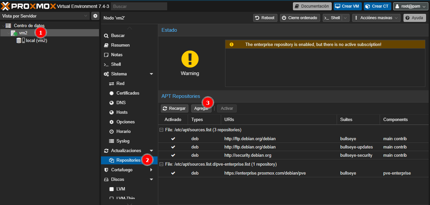Click the Syslog list icon
The height and width of the screenshot is (205, 430).
click(112, 141)
